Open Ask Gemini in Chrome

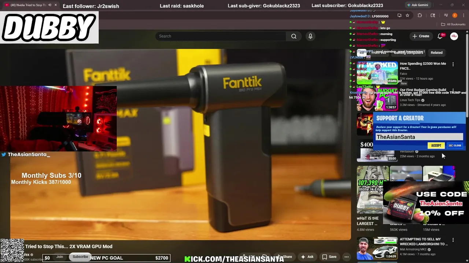417,5
